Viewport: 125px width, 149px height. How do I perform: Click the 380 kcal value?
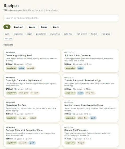68,89
